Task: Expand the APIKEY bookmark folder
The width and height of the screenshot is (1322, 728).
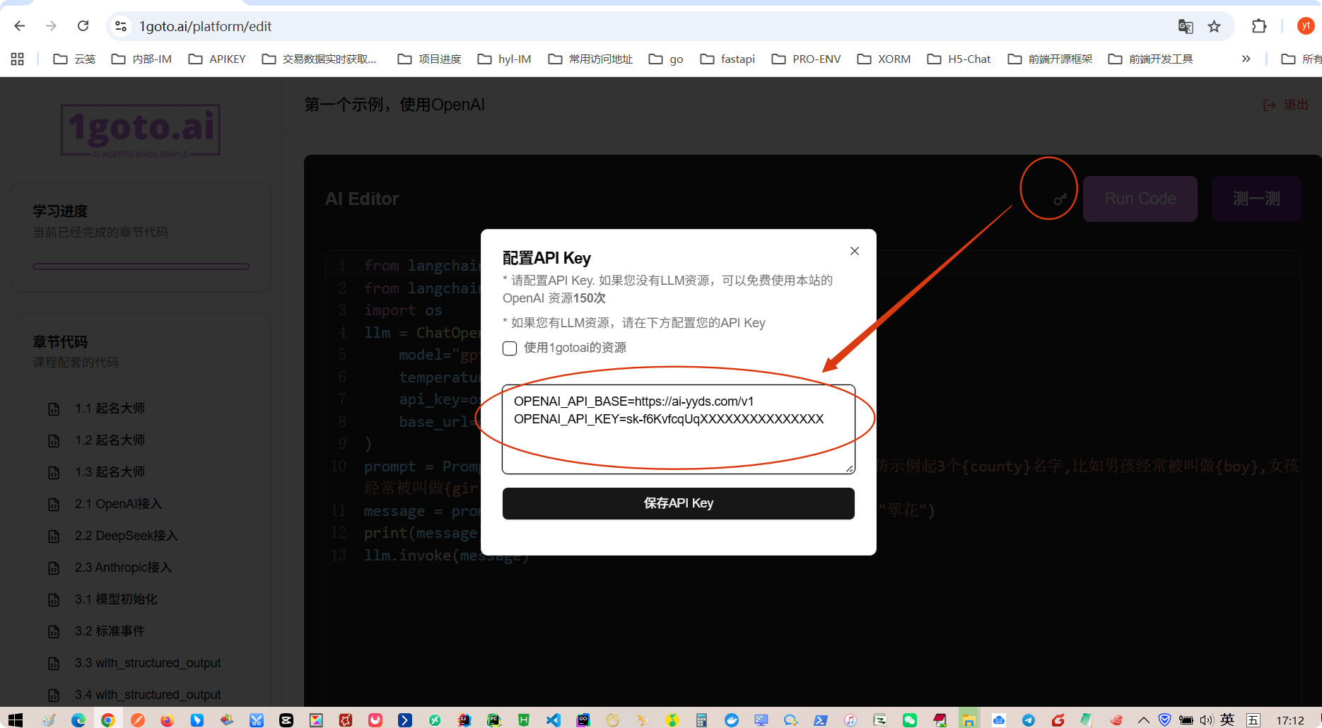Action: pos(217,59)
